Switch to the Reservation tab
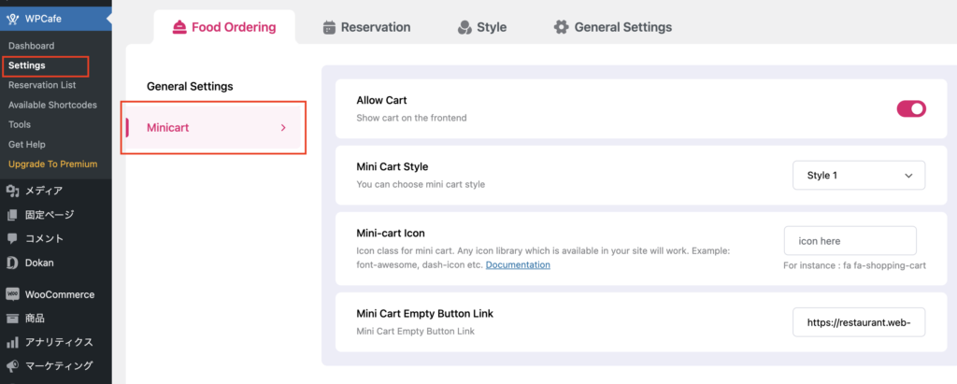 pyautogui.click(x=365, y=27)
